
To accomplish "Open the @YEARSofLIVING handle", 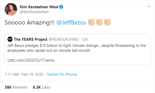I will [64, 39].
